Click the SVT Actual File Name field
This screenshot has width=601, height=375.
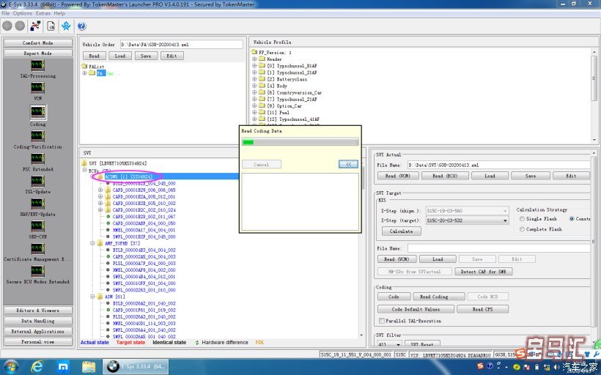click(x=498, y=165)
